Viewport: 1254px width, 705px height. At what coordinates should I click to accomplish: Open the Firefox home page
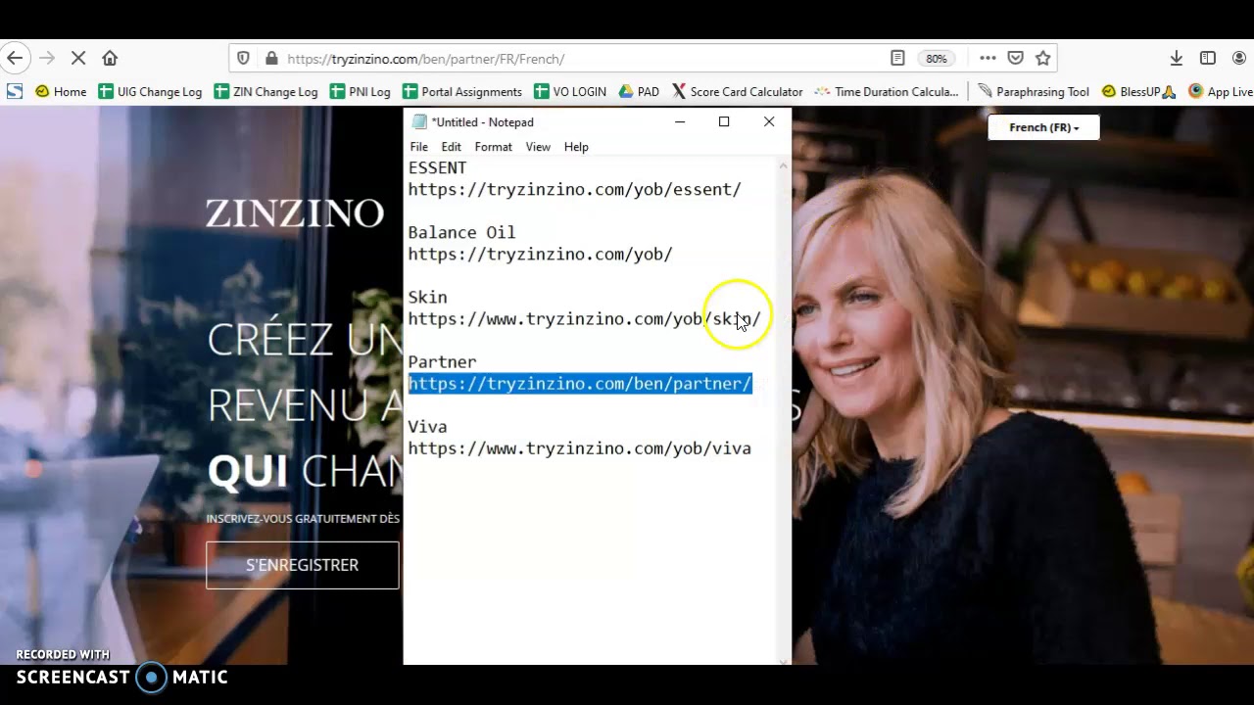[110, 59]
